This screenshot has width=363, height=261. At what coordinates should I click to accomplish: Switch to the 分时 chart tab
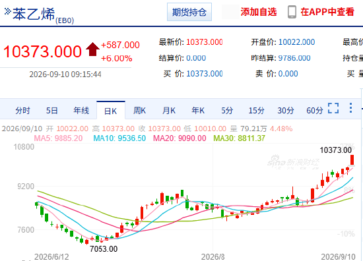point(22,111)
